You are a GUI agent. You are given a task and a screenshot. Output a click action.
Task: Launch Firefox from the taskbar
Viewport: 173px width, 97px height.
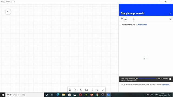click(x=91, y=95)
